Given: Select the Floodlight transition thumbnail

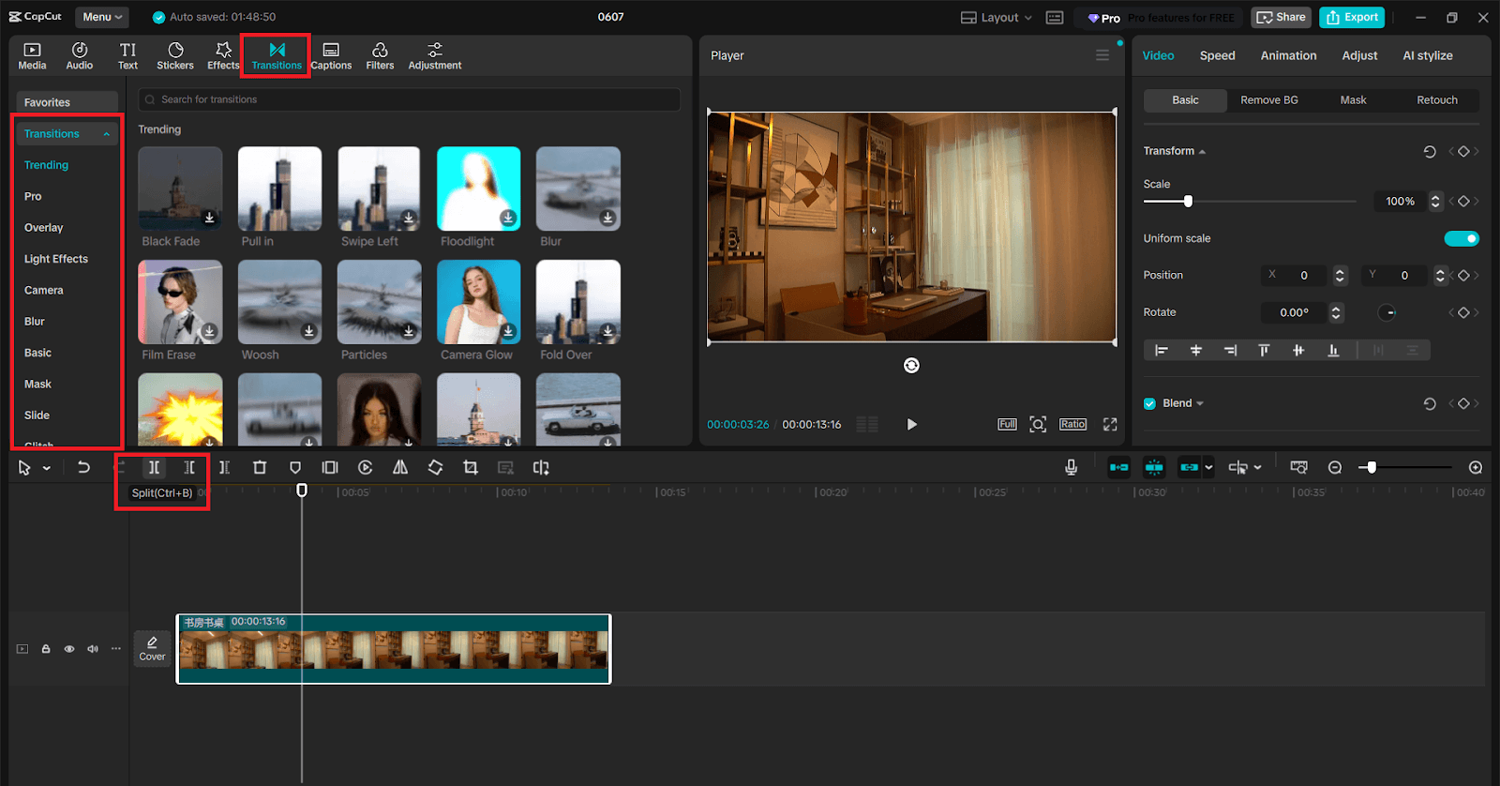Looking at the screenshot, I should (x=478, y=189).
